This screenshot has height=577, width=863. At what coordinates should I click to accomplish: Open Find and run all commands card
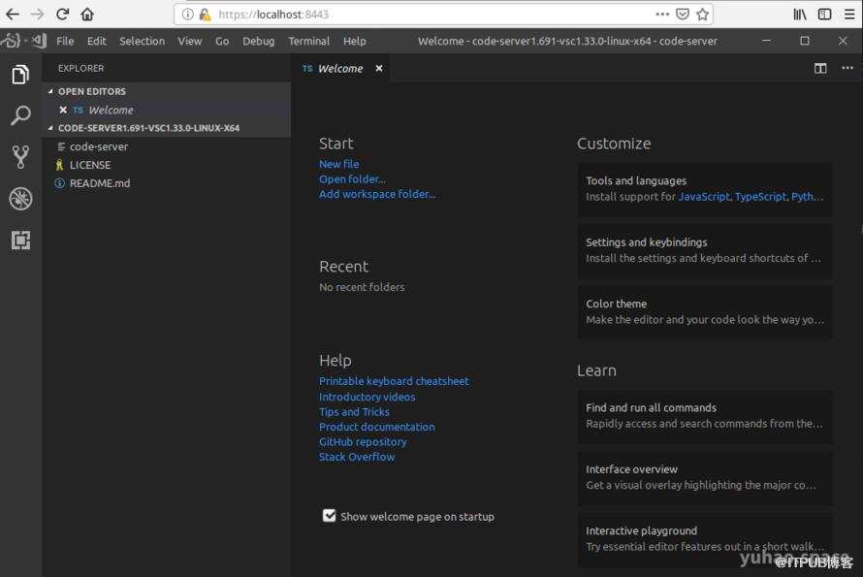click(705, 416)
